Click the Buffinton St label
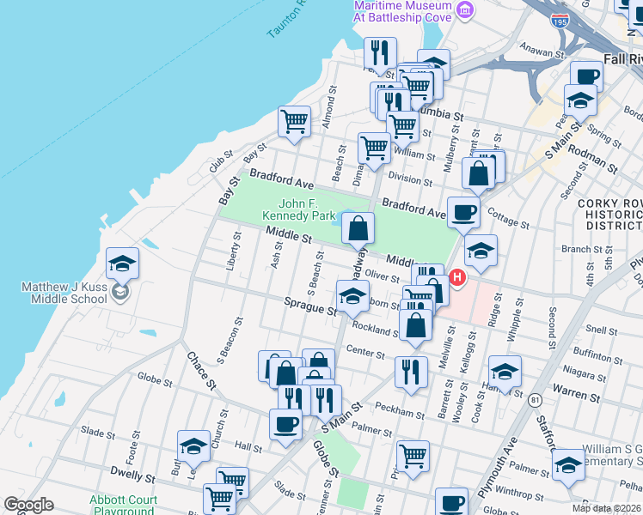This screenshot has height=515, width=643. 598,355
